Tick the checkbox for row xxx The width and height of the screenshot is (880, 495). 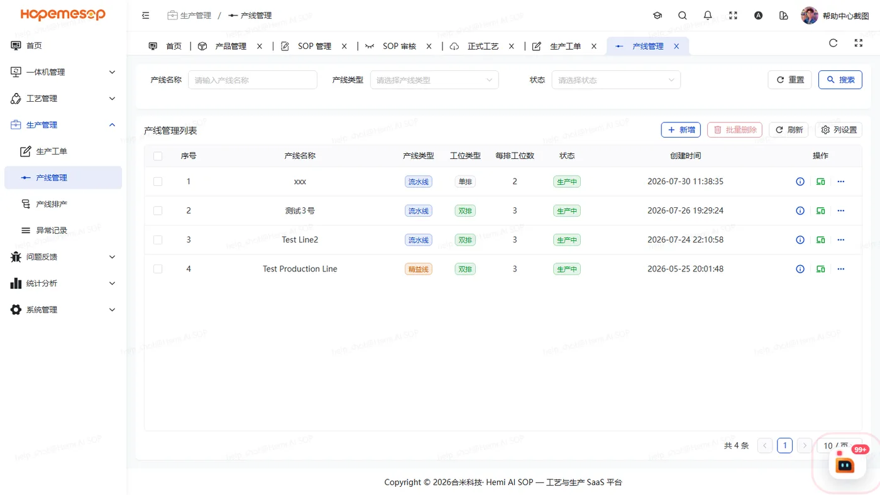coord(158,182)
